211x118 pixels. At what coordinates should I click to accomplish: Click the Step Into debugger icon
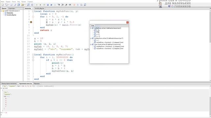pyautogui.click(x=59, y=5)
